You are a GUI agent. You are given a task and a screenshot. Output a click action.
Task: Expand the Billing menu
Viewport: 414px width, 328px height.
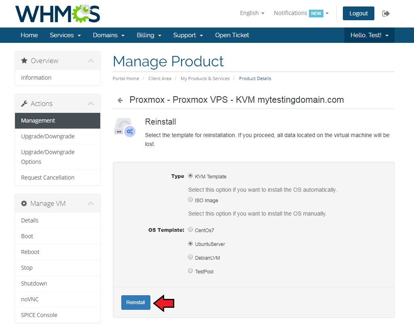click(x=149, y=35)
